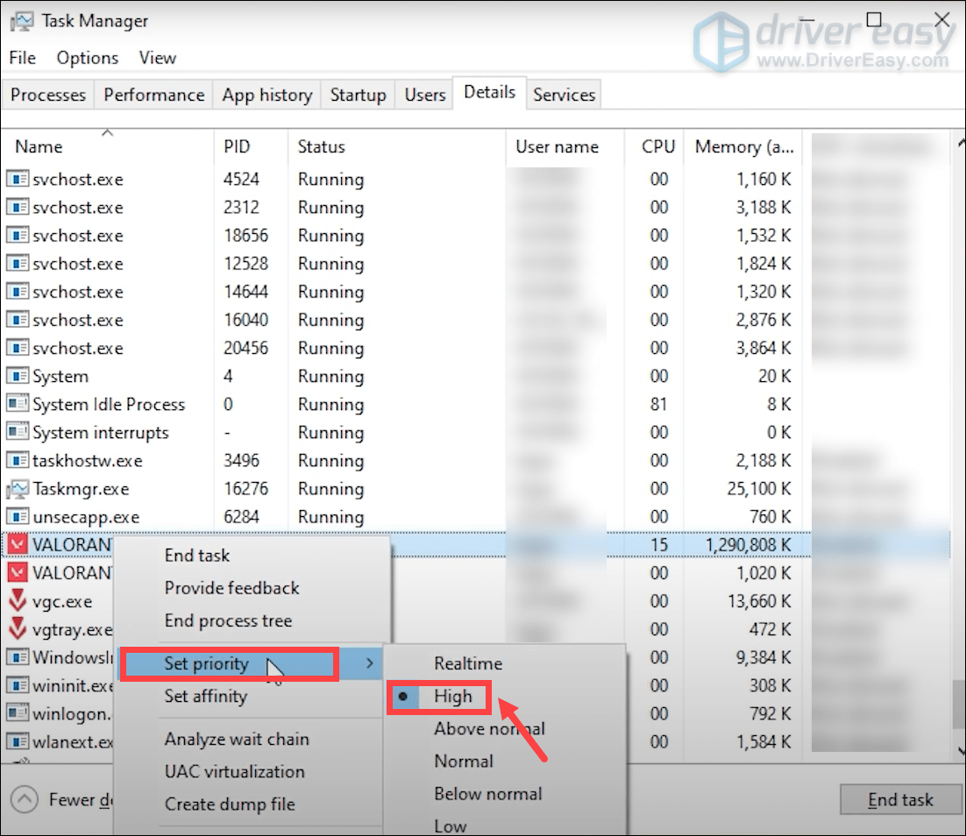Open the View menu

tap(158, 58)
